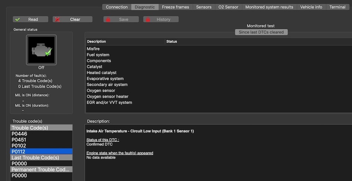This screenshot has width=352, height=181.
Task: Click the Clear trouble codes button
Action: [72, 19]
